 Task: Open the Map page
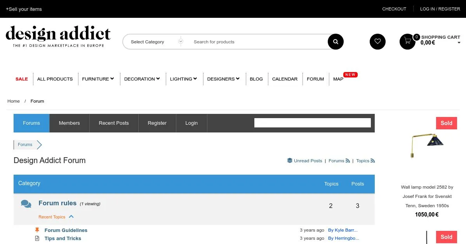coord(338,79)
